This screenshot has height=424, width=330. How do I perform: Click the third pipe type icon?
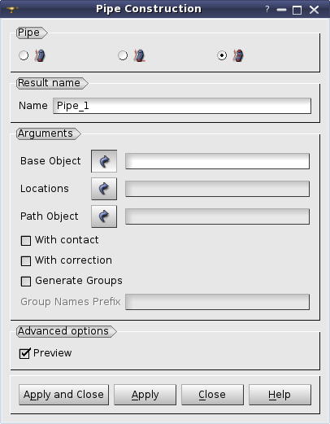tap(238, 55)
